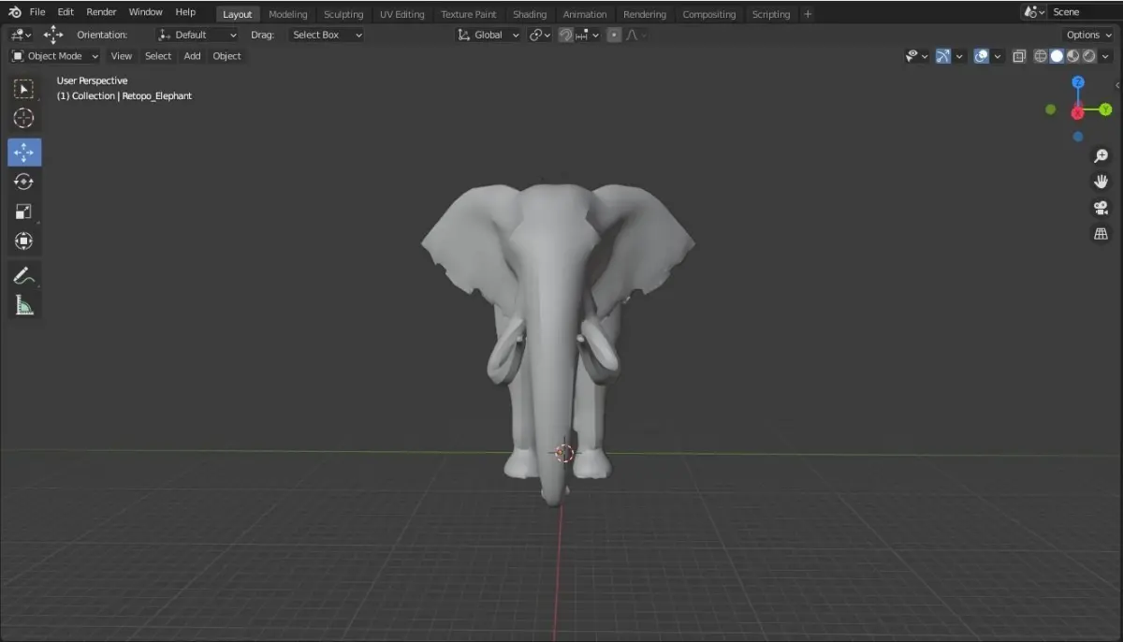Switch perspective/orthographic grid icon
This screenshot has height=642, width=1123.
coord(1101,234)
